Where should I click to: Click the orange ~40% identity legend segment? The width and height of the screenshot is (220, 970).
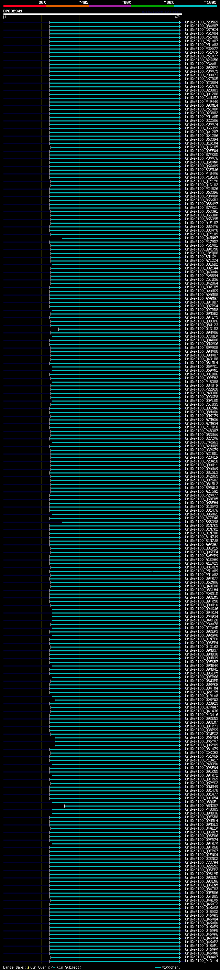pyautogui.click(x=67, y=6)
